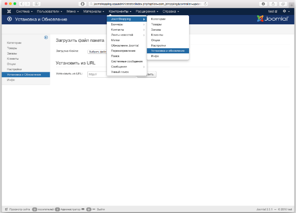Open the Safari share icon
Viewport: 296px width, 213px height.
(x=273, y=4)
